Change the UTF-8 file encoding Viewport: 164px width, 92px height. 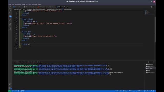pyautogui.click(x=130, y=91)
